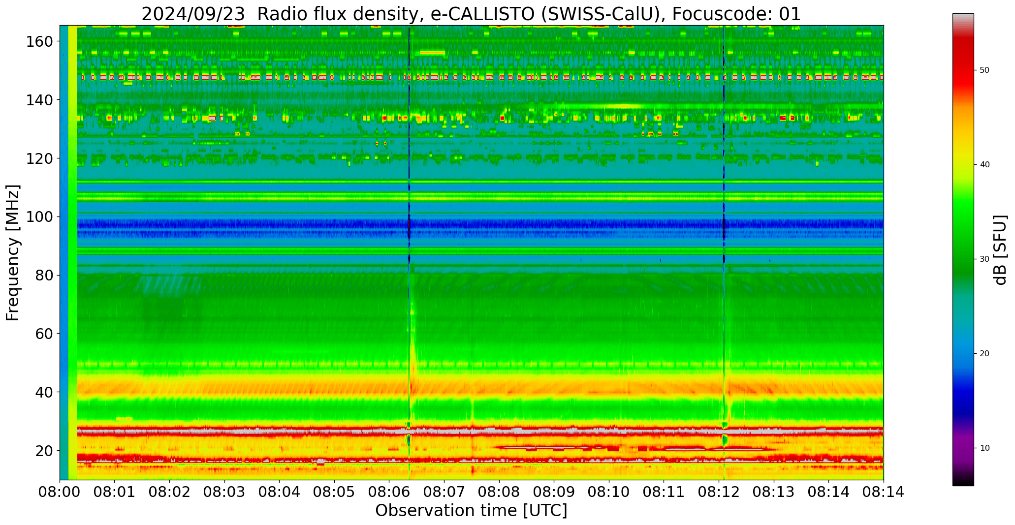Click the 08:05 time tick label
The image size is (1015, 525).
coord(335,492)
